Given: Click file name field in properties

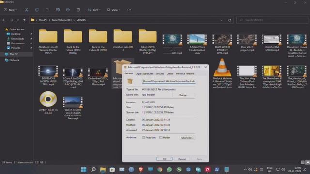Looking at the screenshot, I should pos(169,81).
